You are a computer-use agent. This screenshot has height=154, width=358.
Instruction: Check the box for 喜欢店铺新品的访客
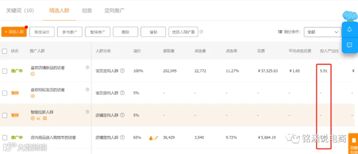pos(4,71)
